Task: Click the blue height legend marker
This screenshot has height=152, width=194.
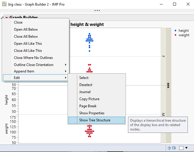Action: tap(176, 30)
